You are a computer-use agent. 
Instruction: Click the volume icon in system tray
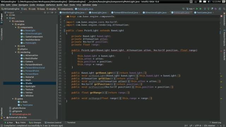tap(209, 1)
